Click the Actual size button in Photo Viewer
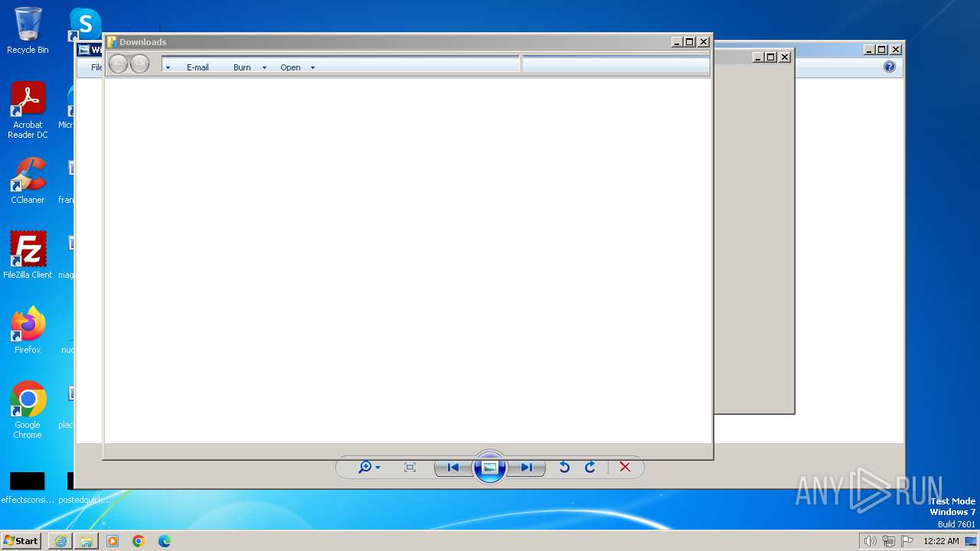The image size is (980, 551). (410, 468)
